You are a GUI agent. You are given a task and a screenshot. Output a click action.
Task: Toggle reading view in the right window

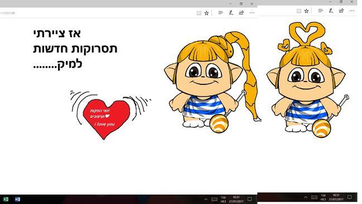click(299, 11)
